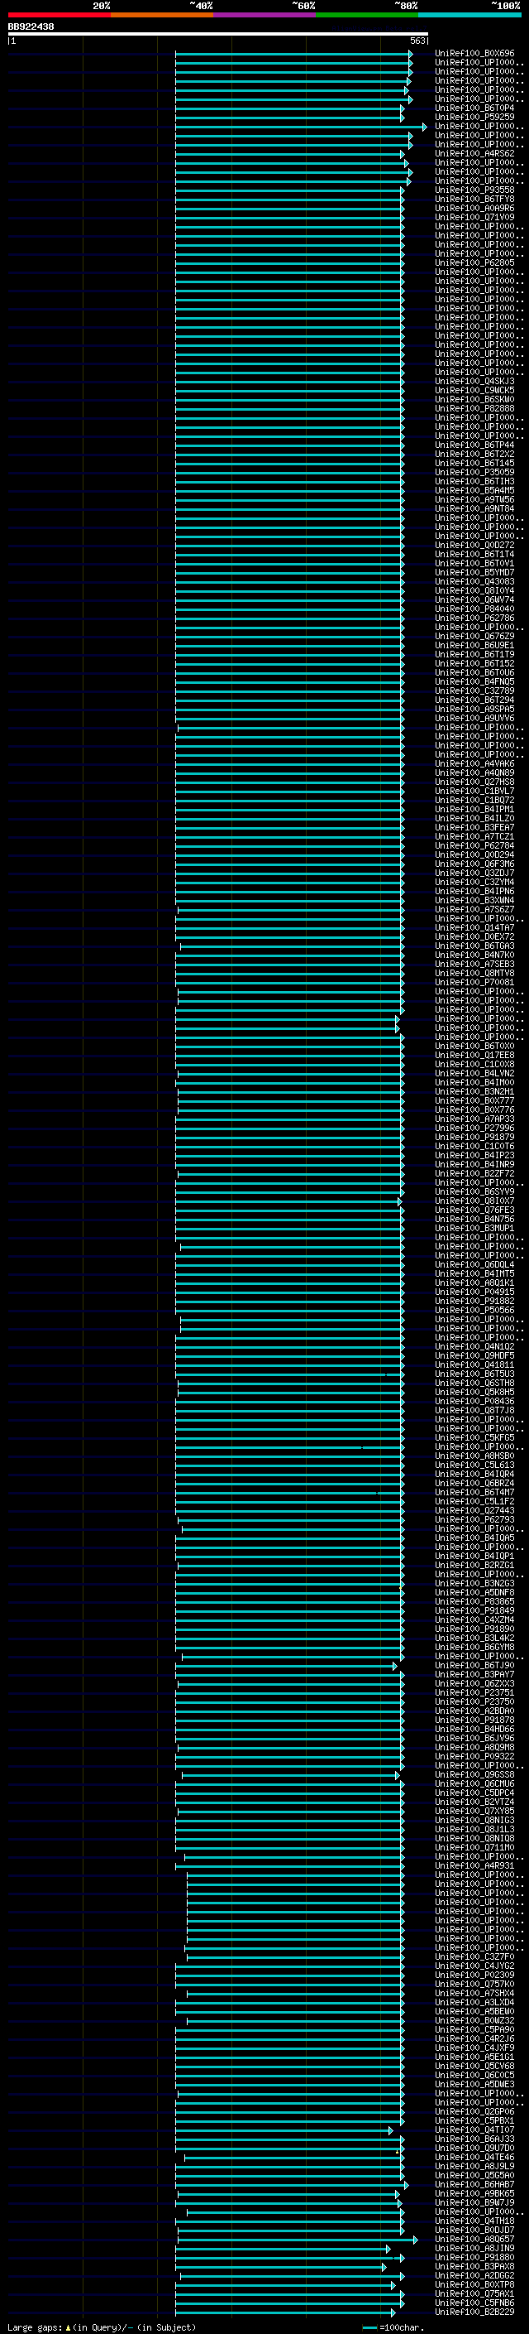Select the UniRef100_B0X776 label
Image resolution: width=529 pixels, height=2334 pixels.
[x=474, y=1110]
